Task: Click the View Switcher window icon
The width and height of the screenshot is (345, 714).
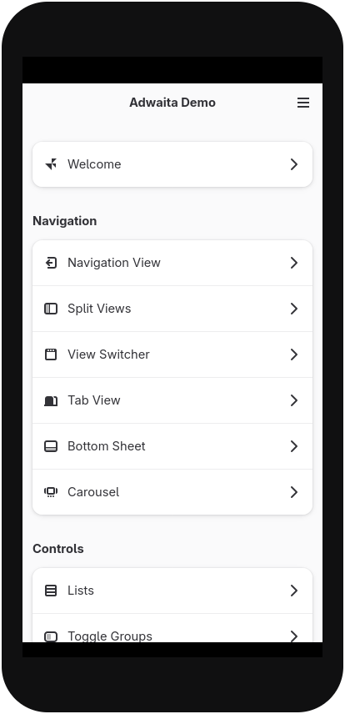Action: (x=51, y=354)
